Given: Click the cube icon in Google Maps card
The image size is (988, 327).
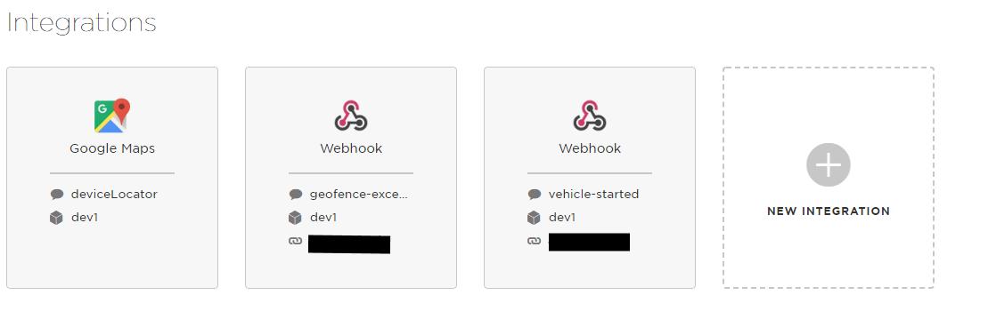Looking at the screenshot, I should [57, 218].
